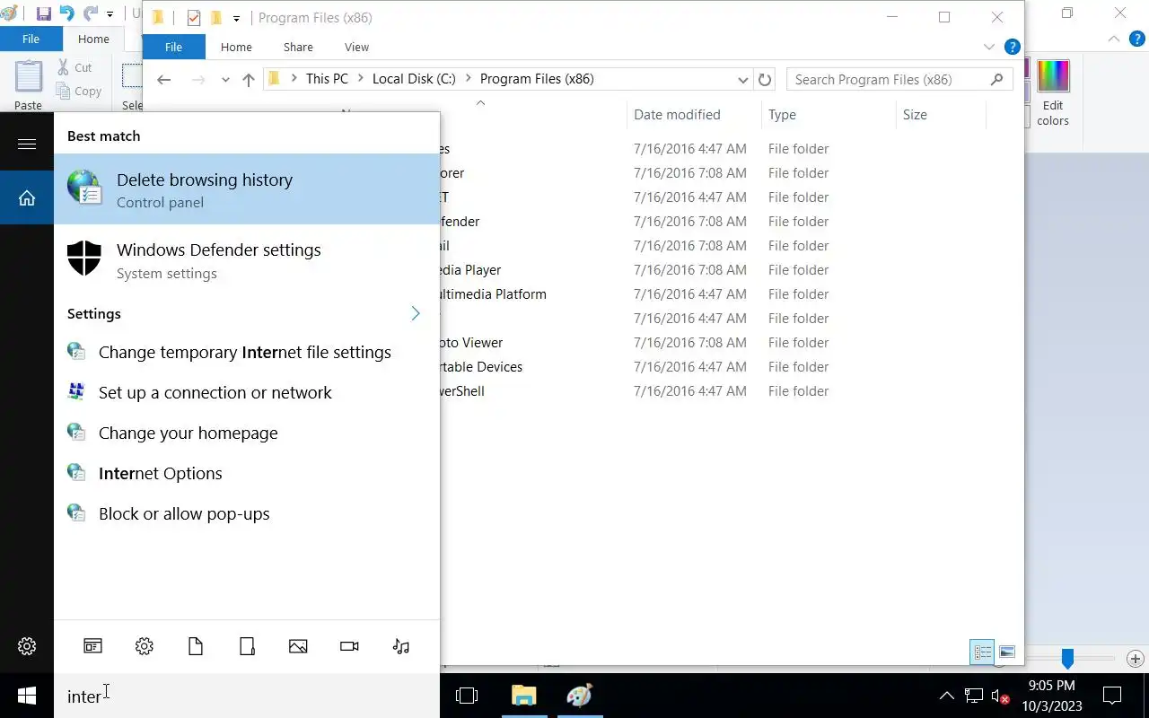This screenshot has height=718, width=1149.
Task: Click Paint zoom in plus button
Action: (1136, 659)
